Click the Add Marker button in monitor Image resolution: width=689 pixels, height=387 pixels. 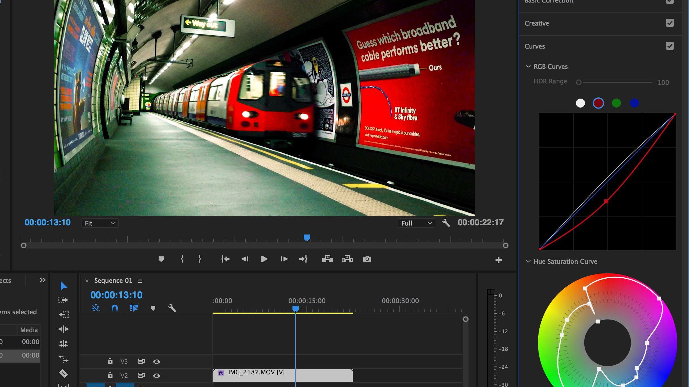(x=161, y=259)
